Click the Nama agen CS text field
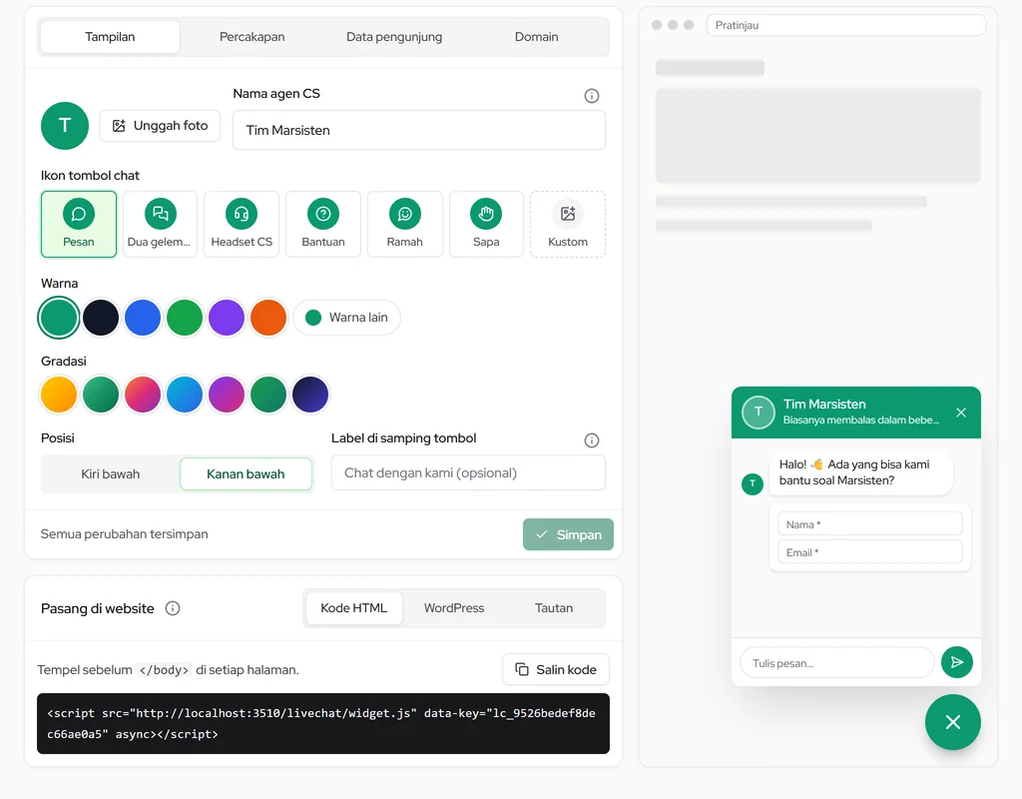Screen dimensions: 1022x799 tap(419, 131)
